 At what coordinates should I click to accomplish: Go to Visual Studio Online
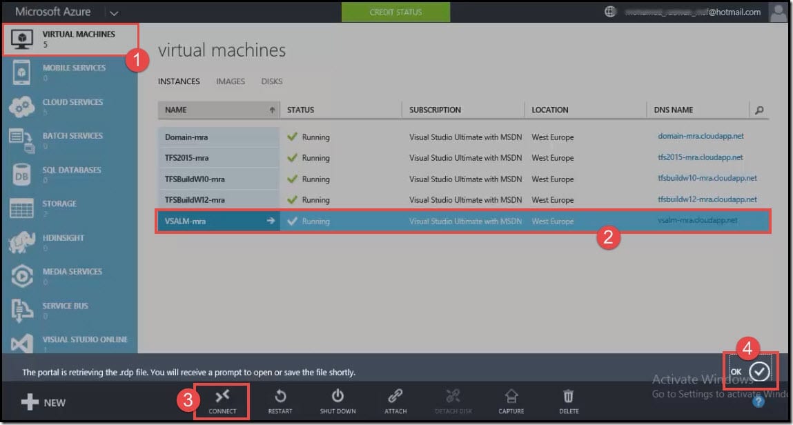click(x=72, y=343)
